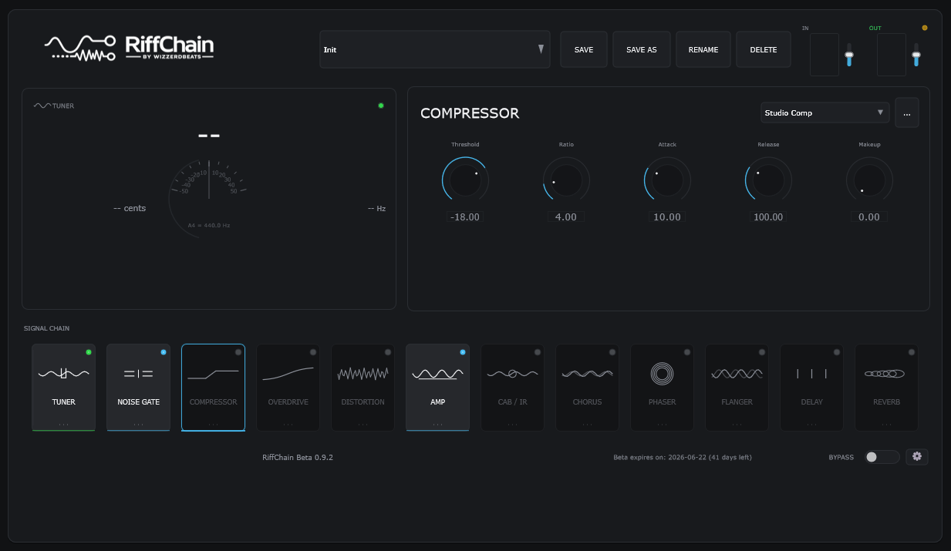Disable the Noise Gate power LED
The width and height of the screenshot is (951, 551).
tap(163, 352)
